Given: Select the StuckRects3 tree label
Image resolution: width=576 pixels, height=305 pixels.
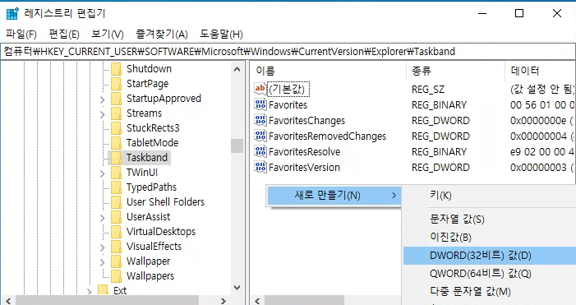Looking at the screenshot, I should [153, 128].
